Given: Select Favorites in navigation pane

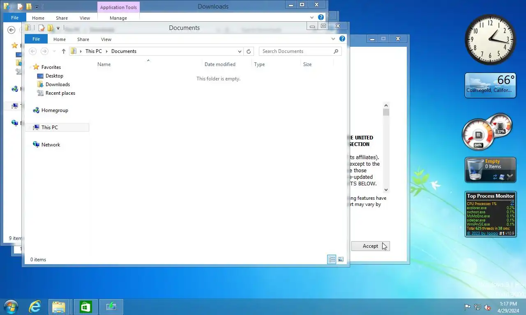Looking at the screenshot, I should coord(51,67).
